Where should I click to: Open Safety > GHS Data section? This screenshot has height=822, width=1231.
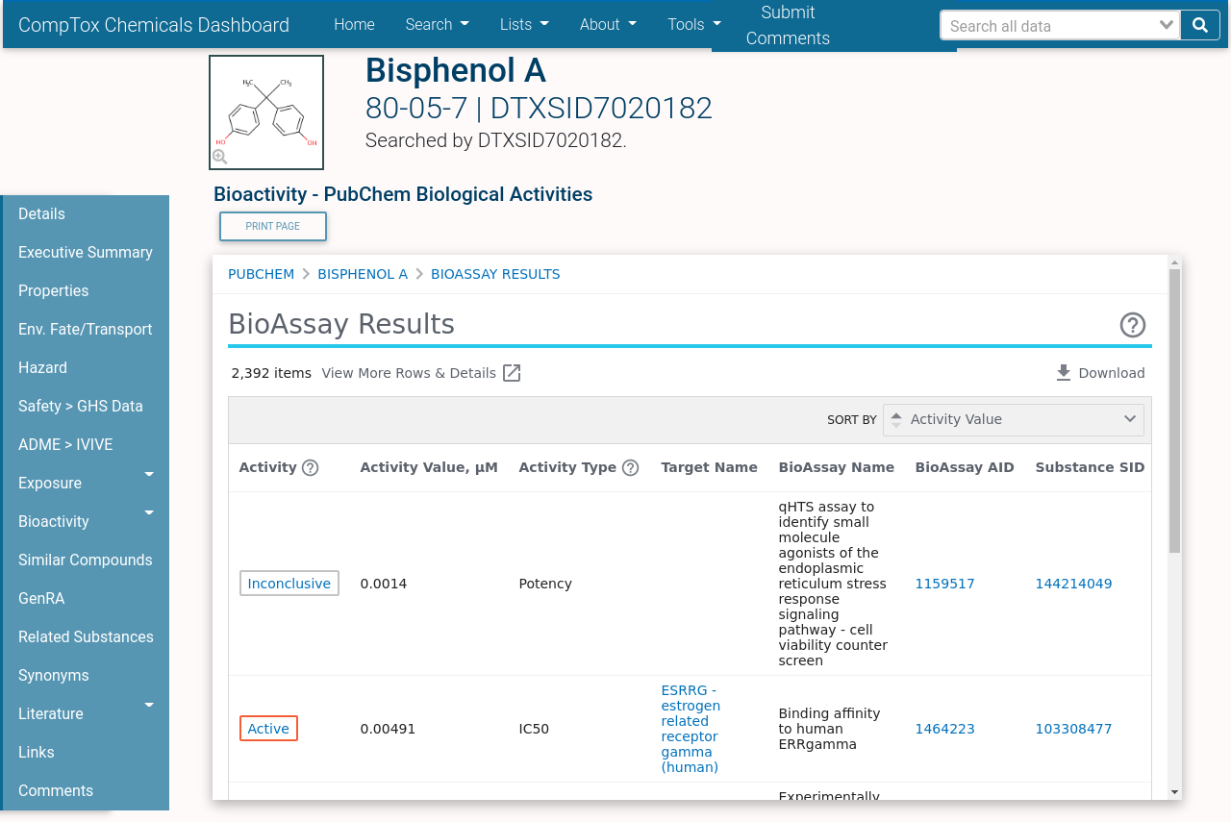pos(81,406)
